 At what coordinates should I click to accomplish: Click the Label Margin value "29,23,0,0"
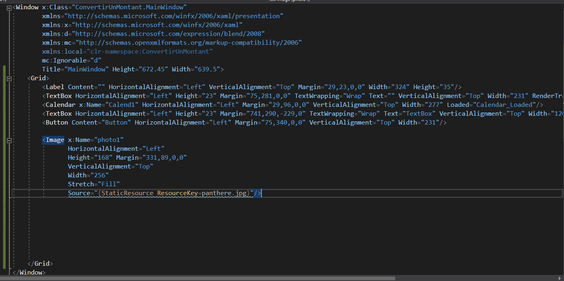coord(344,87)
